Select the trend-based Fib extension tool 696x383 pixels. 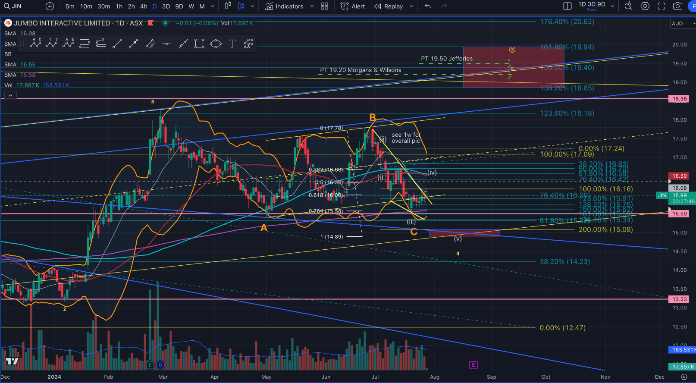coord(101,43)
